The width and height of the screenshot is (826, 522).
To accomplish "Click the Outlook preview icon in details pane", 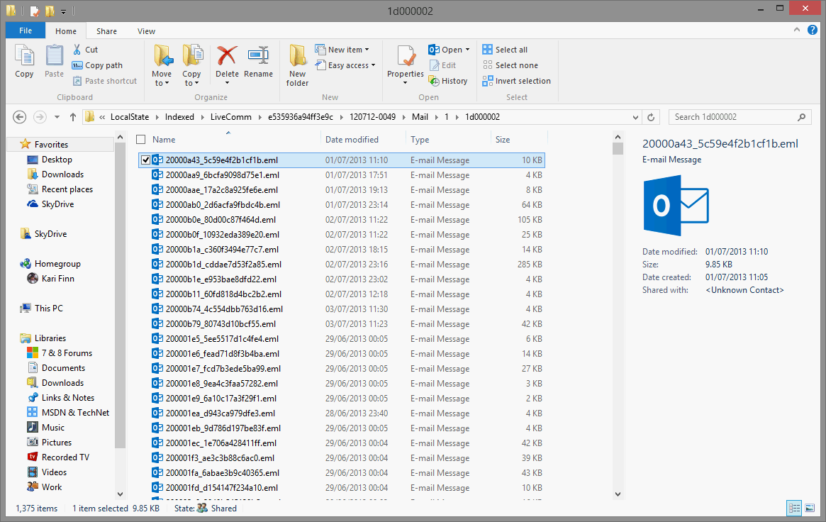I will [676, 206].
